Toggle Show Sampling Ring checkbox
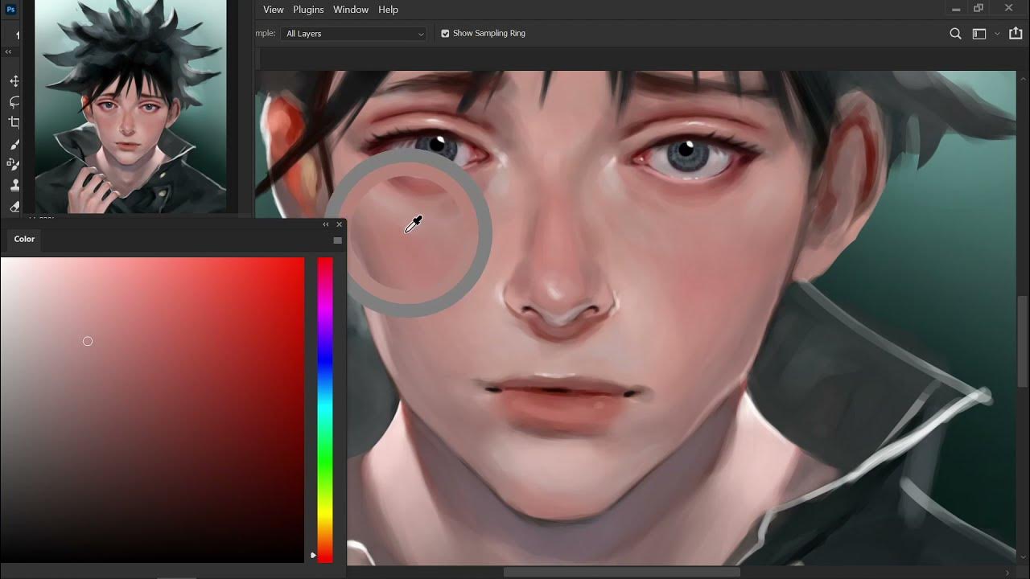The image size is (1030, 579). 445,34
